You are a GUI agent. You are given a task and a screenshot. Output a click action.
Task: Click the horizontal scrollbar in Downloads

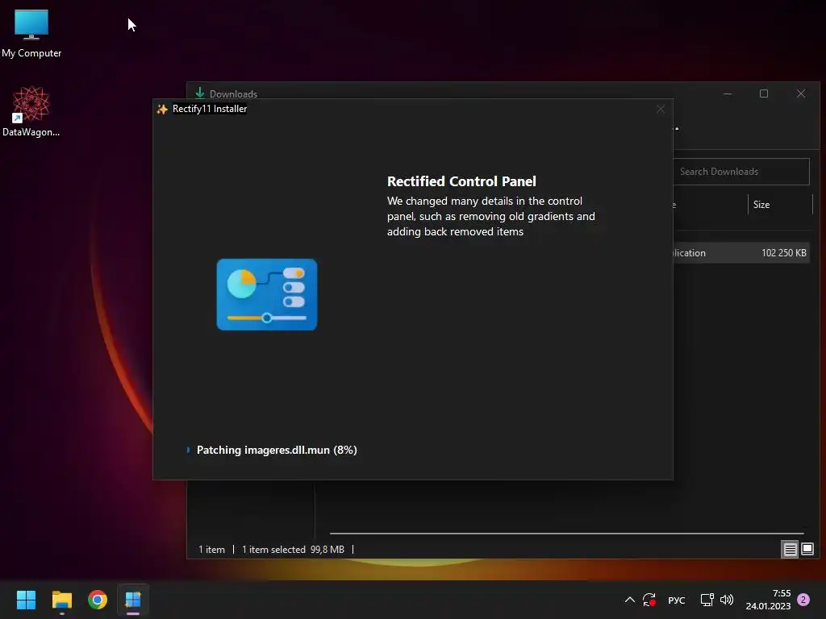567,534
